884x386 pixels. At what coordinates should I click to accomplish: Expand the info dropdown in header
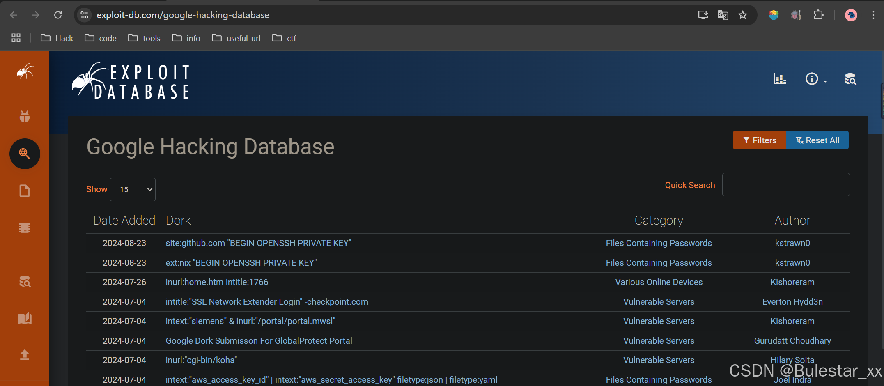pyautogui.click(x=816, y=79)
